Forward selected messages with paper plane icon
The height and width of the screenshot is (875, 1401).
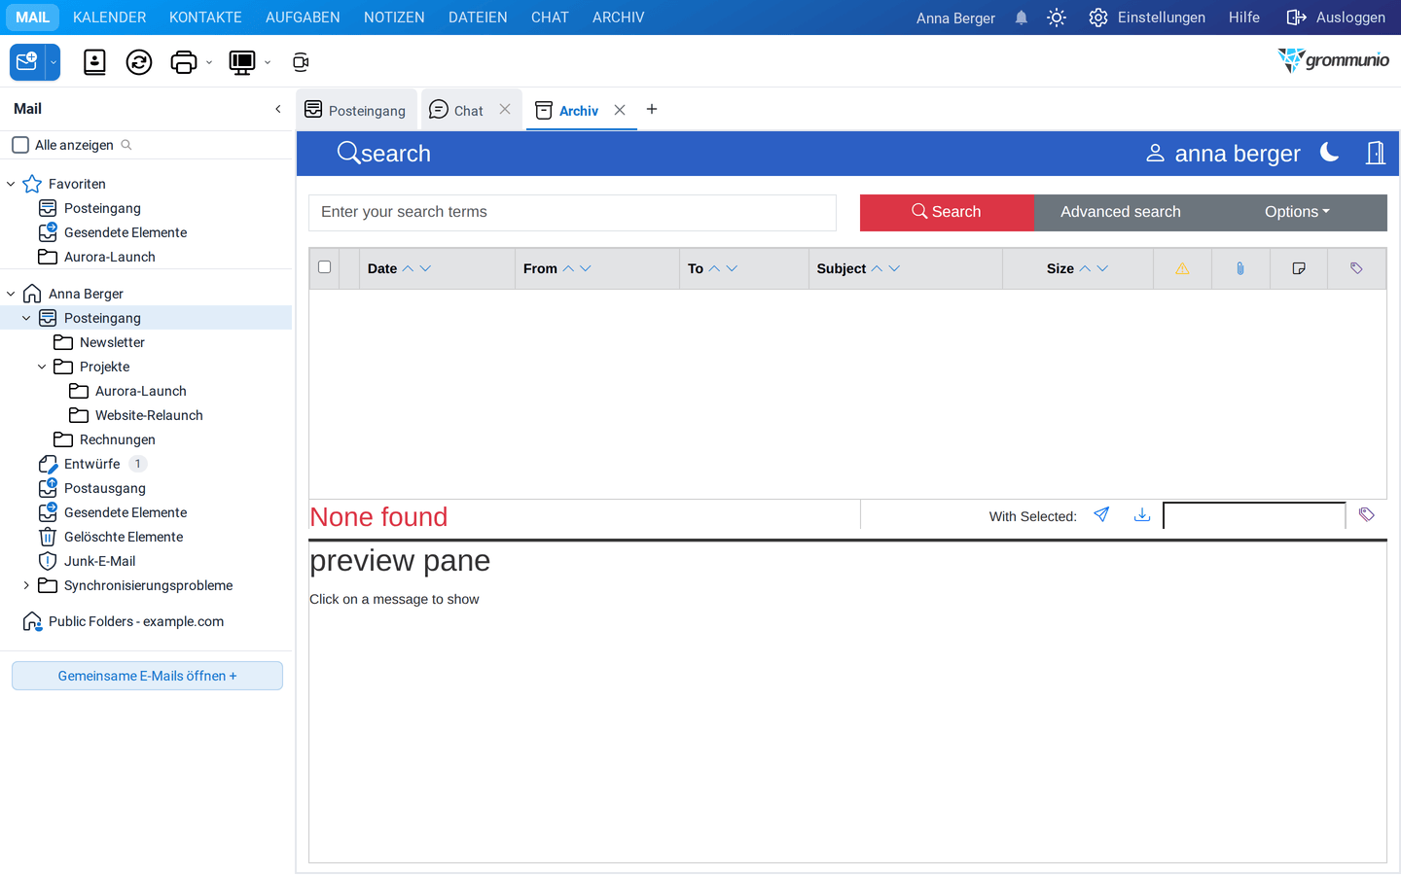[x=1101, y=514]
